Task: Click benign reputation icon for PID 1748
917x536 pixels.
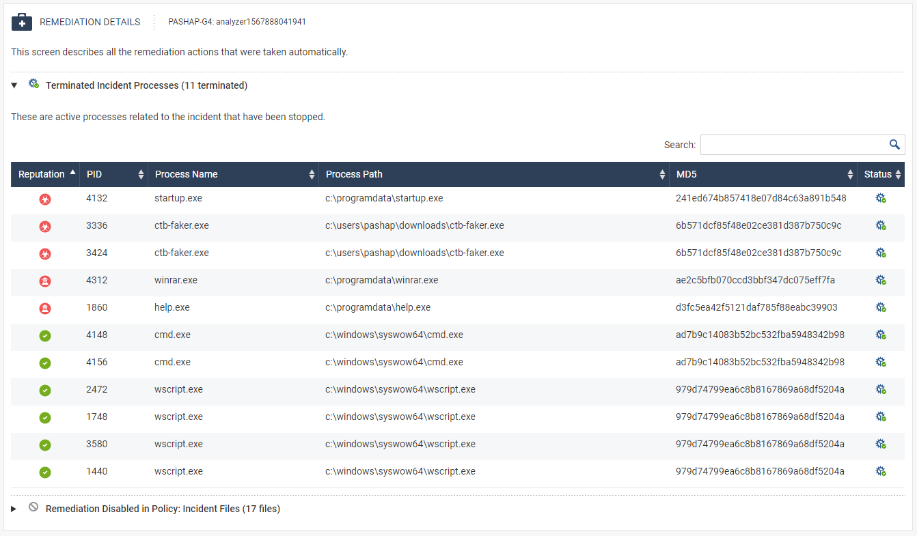Action: pyautogui.click(x=45, y=418)
